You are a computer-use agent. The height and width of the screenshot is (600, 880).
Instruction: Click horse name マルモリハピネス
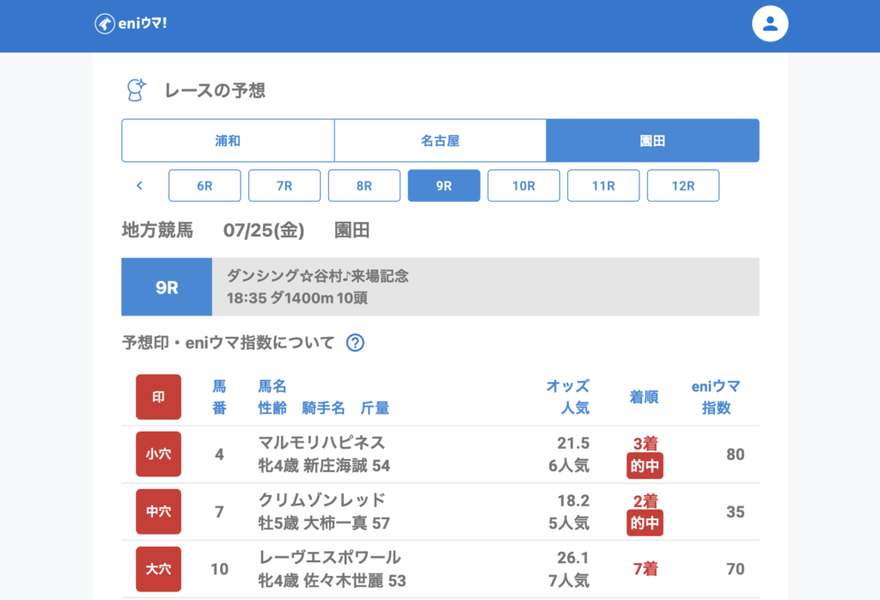click(x=321, y=443)
